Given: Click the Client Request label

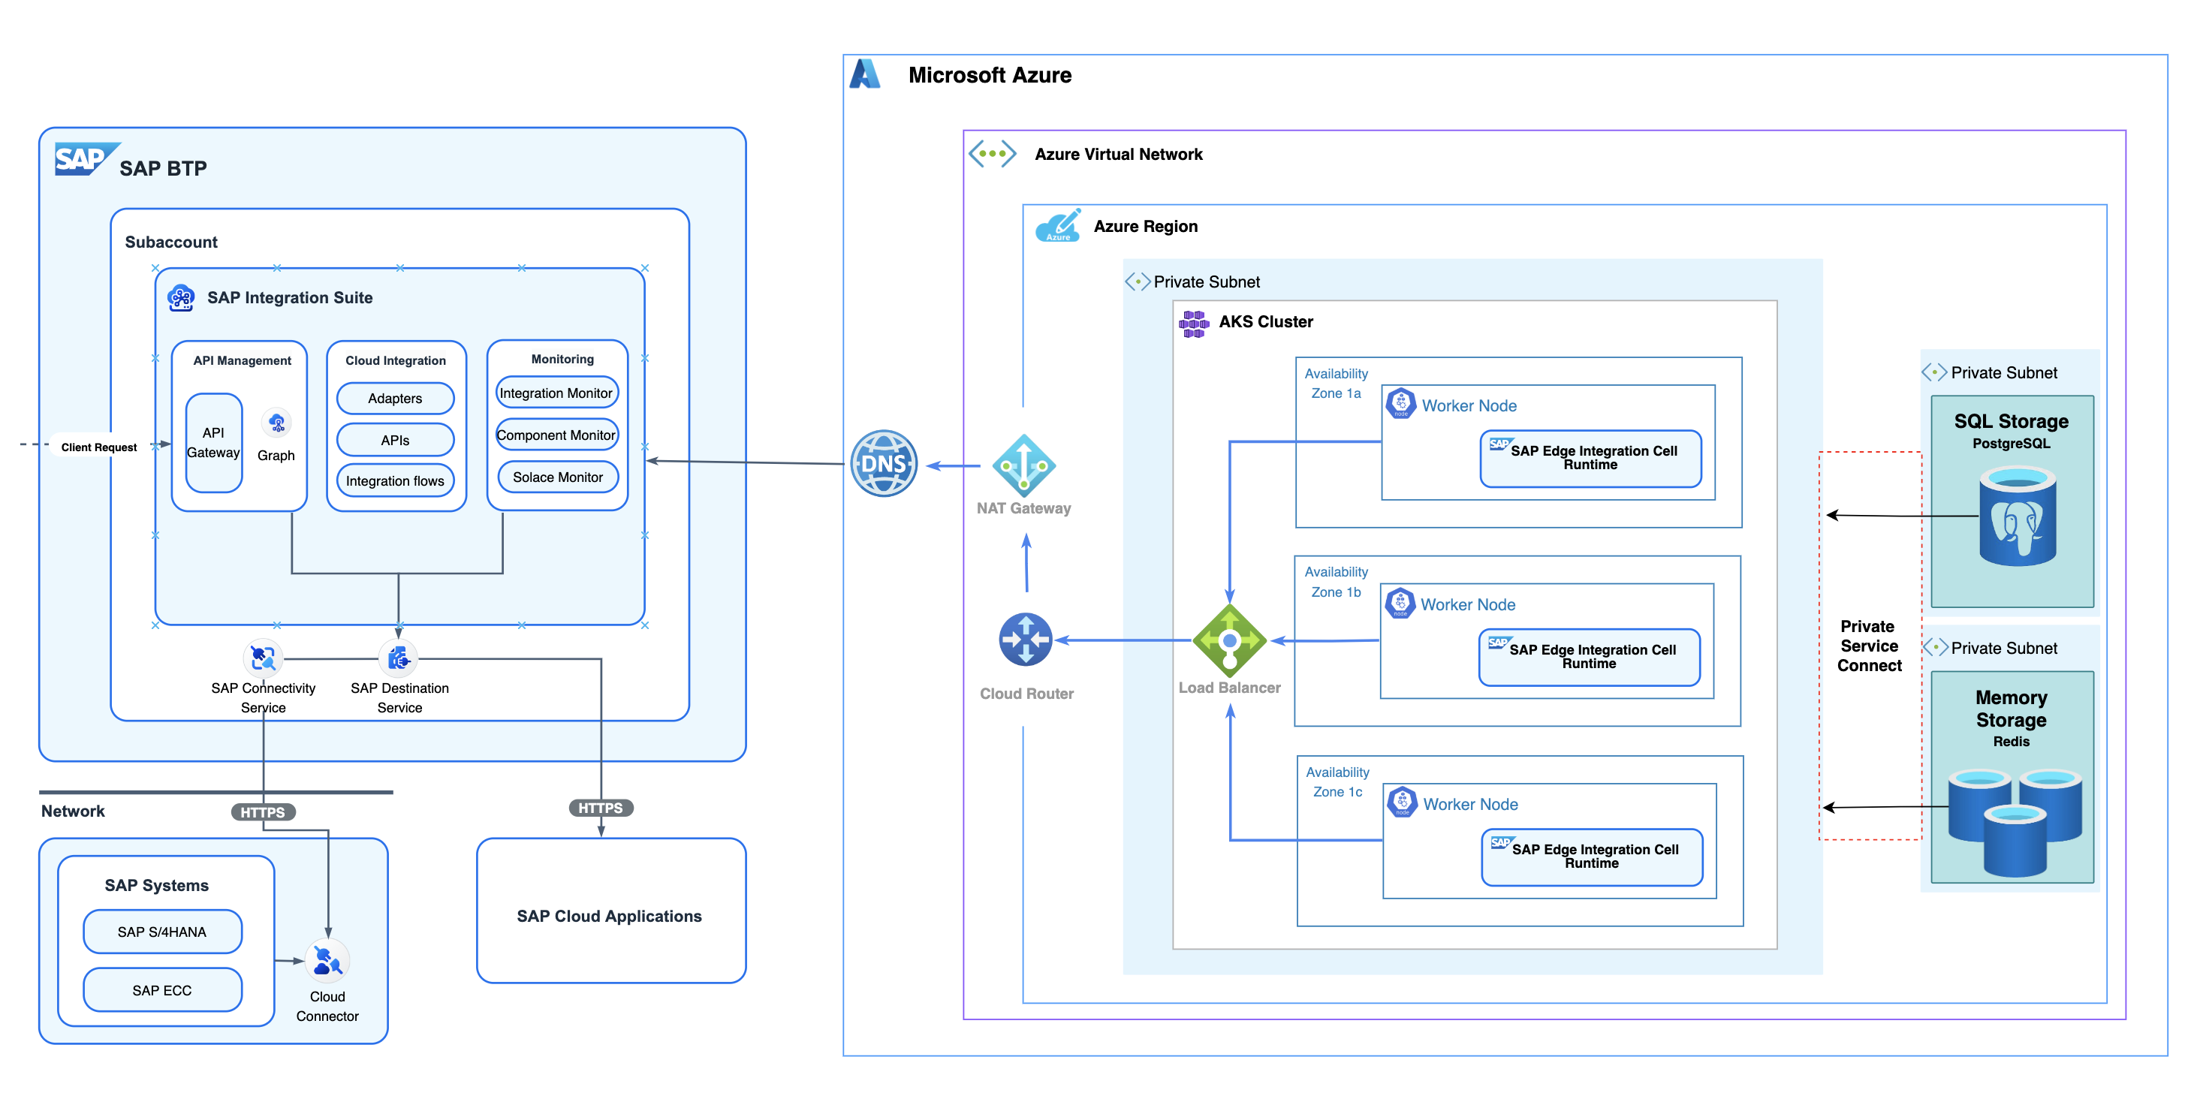Looking at the screenshot, I should click(98, 447).
